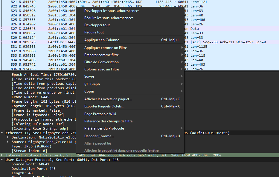Choose 'Développer les sous-arborescences' in context menu
The height and width of the screenshot is (177, 279).
coord(112,11)
